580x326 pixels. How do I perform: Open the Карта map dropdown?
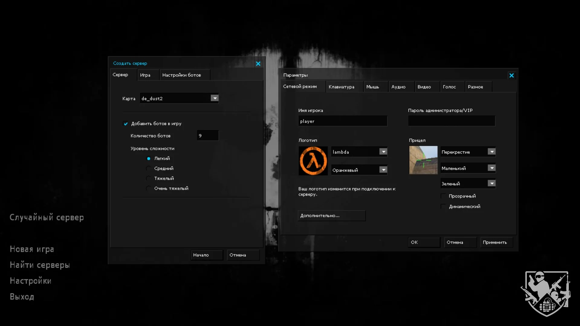click(x=215, y=98)
